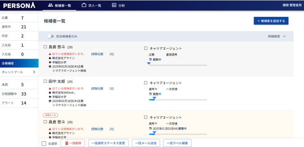Check the box for 田中 太郎
Image resolution: width=304 pixels, height=147 pixels.
(45, 82)
